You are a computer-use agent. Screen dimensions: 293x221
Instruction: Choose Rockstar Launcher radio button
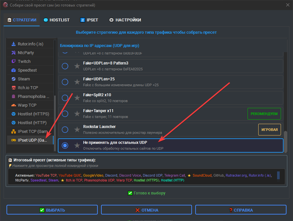tap(65, 130)
